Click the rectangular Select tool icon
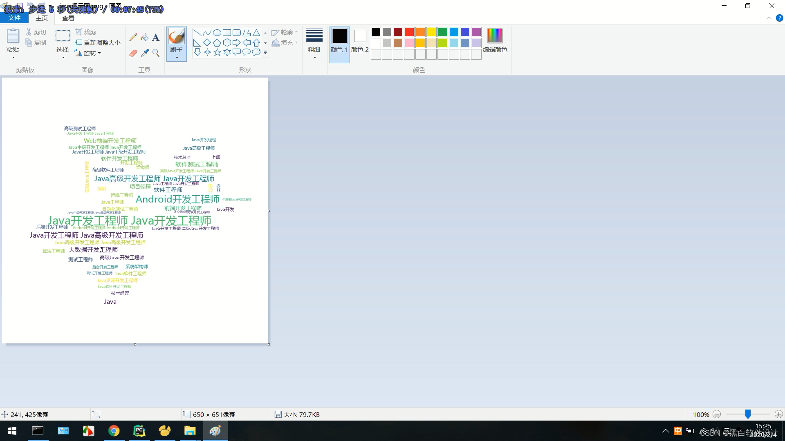Viewport: 785px width, 441px height. [63, 36]
